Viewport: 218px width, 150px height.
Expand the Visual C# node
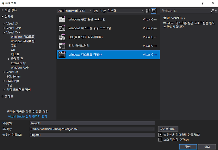[x=4, y=24]
